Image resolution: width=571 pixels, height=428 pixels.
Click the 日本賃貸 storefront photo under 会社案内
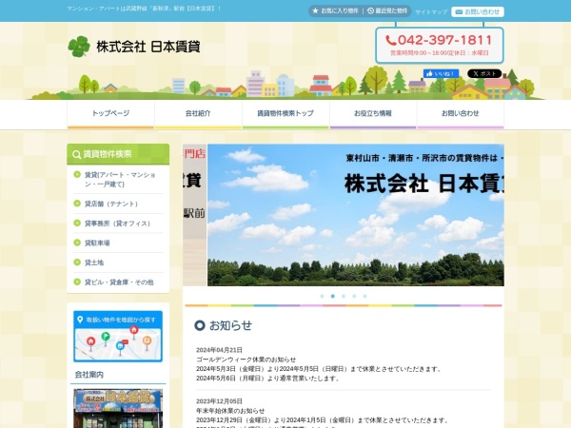[118, 408]
